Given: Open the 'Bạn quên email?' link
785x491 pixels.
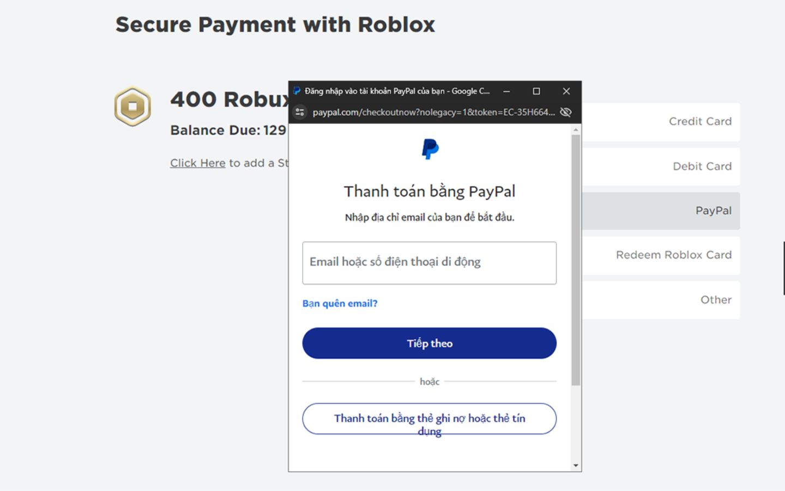Looking at the screenshot, I should [339, 303].
